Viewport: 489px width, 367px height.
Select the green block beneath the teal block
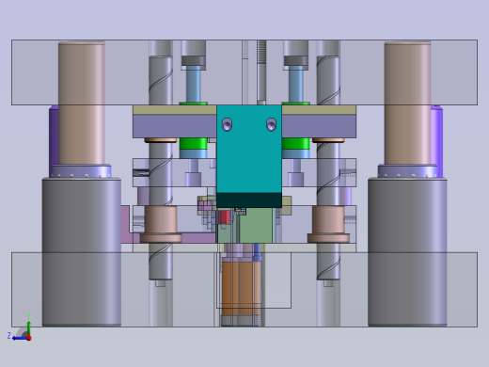[256, 225]
